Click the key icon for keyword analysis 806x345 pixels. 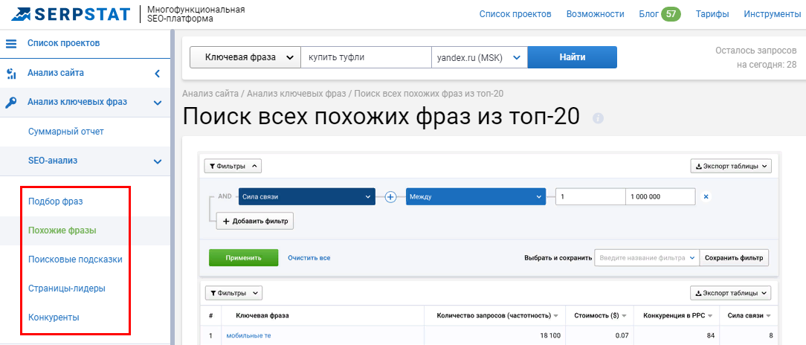click(x=11, y=103)
